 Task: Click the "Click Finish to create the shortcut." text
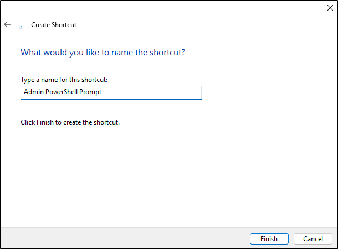coord(70,122)
